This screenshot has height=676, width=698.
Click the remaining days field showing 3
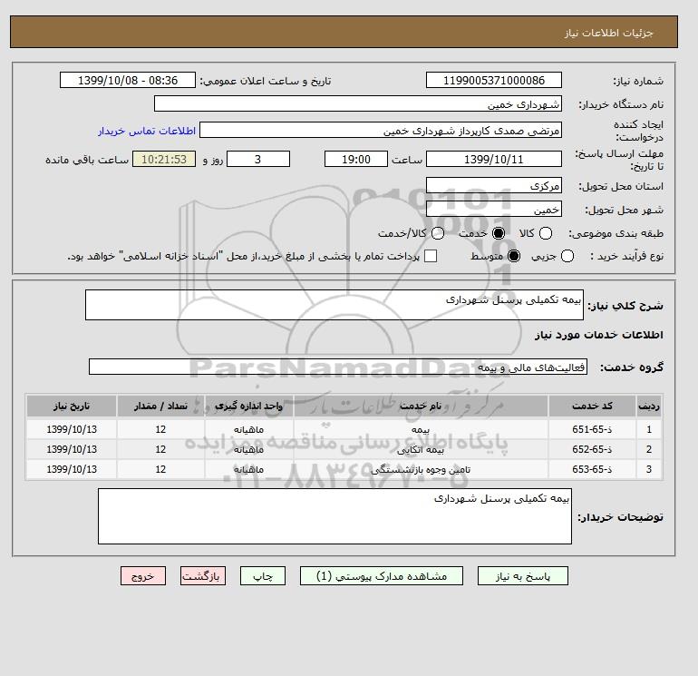tap(258, 159)
